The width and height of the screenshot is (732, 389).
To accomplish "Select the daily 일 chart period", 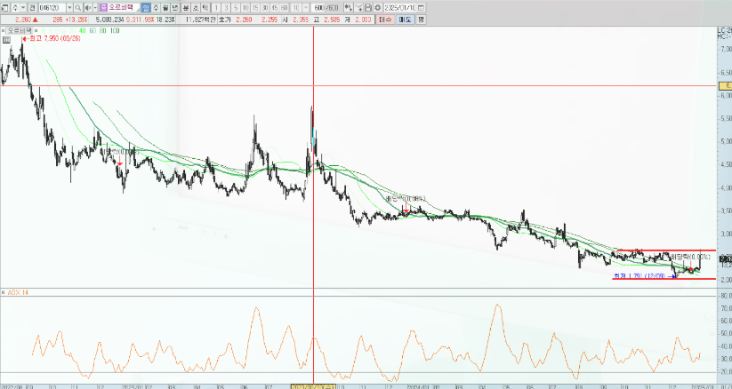I will (145, 8).
